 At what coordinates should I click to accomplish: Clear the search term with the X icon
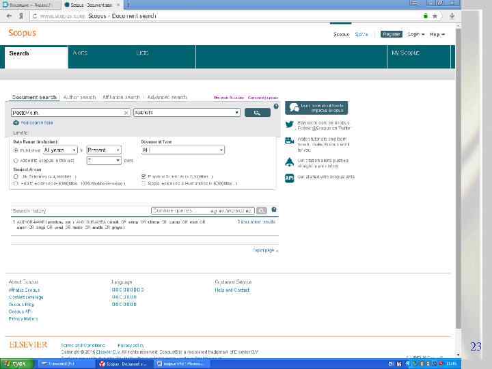tap(126, 113)
